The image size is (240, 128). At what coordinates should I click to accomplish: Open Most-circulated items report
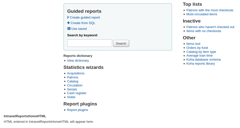point(202,14)
